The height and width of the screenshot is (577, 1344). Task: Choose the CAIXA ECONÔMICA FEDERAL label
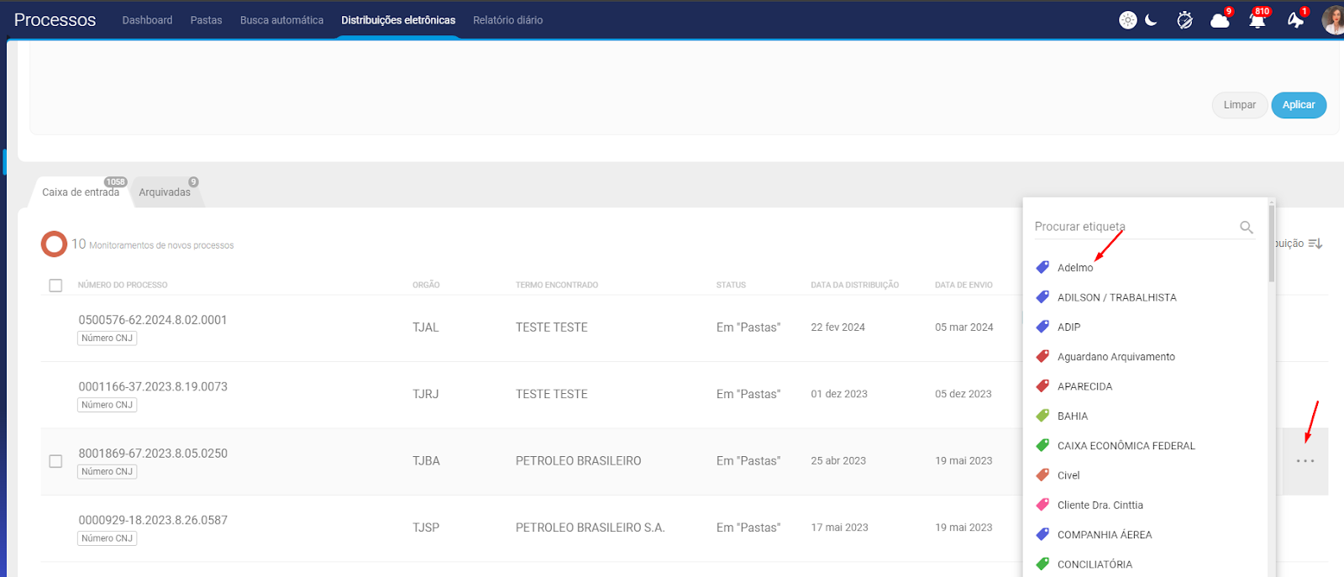tap(1125, 446)
